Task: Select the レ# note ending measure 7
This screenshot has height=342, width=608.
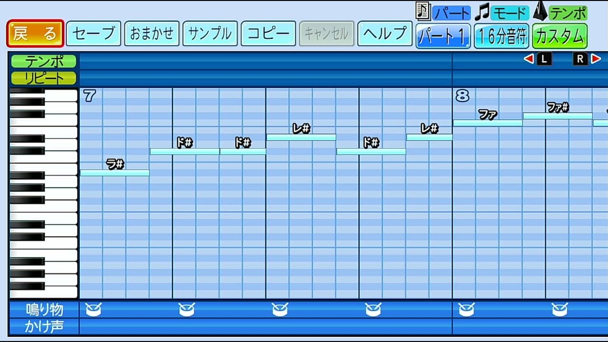Action: (x=429, y=137)
